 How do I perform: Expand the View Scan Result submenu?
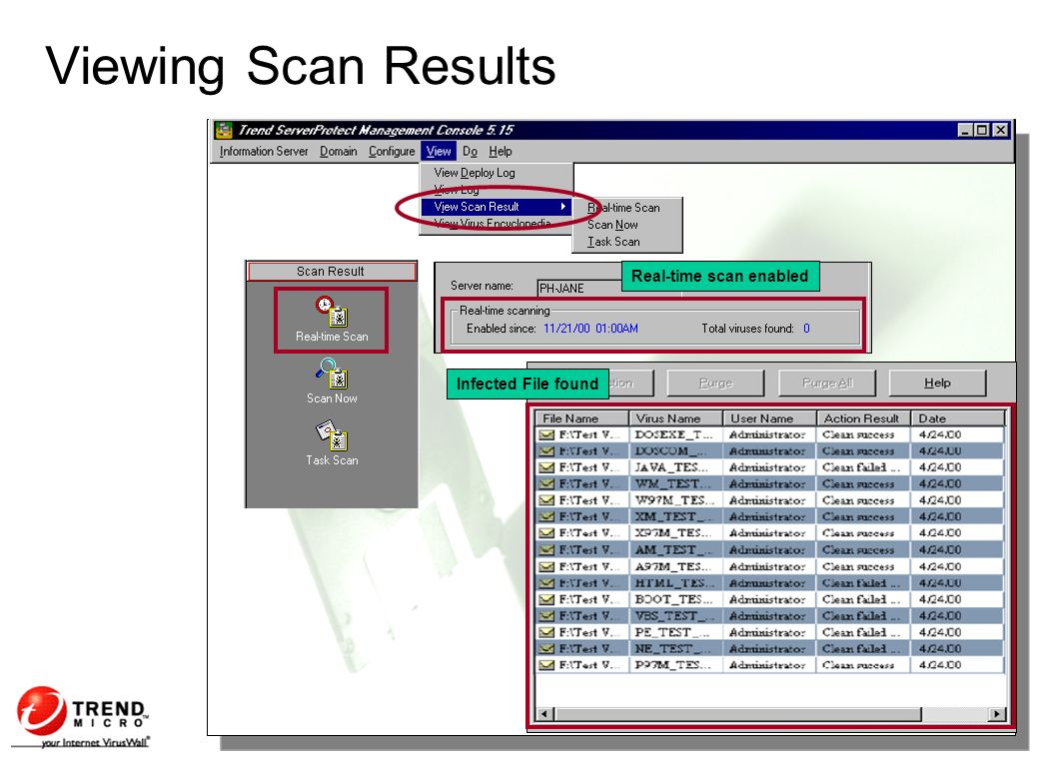(497, 207)
